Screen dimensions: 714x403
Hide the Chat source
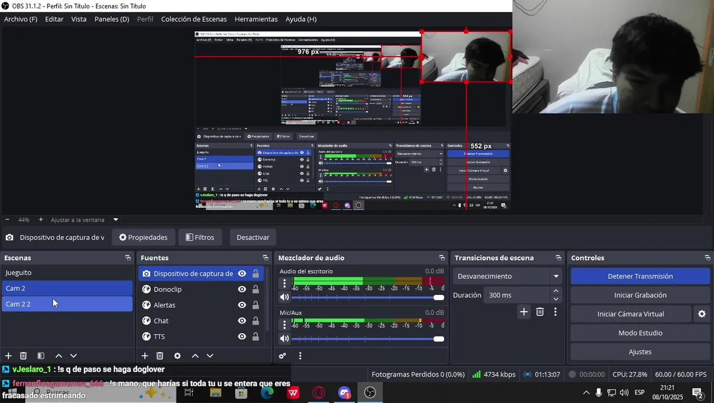pos(242,321)
